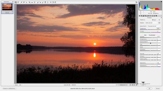Click the Температура slider track

pos(150,30)
